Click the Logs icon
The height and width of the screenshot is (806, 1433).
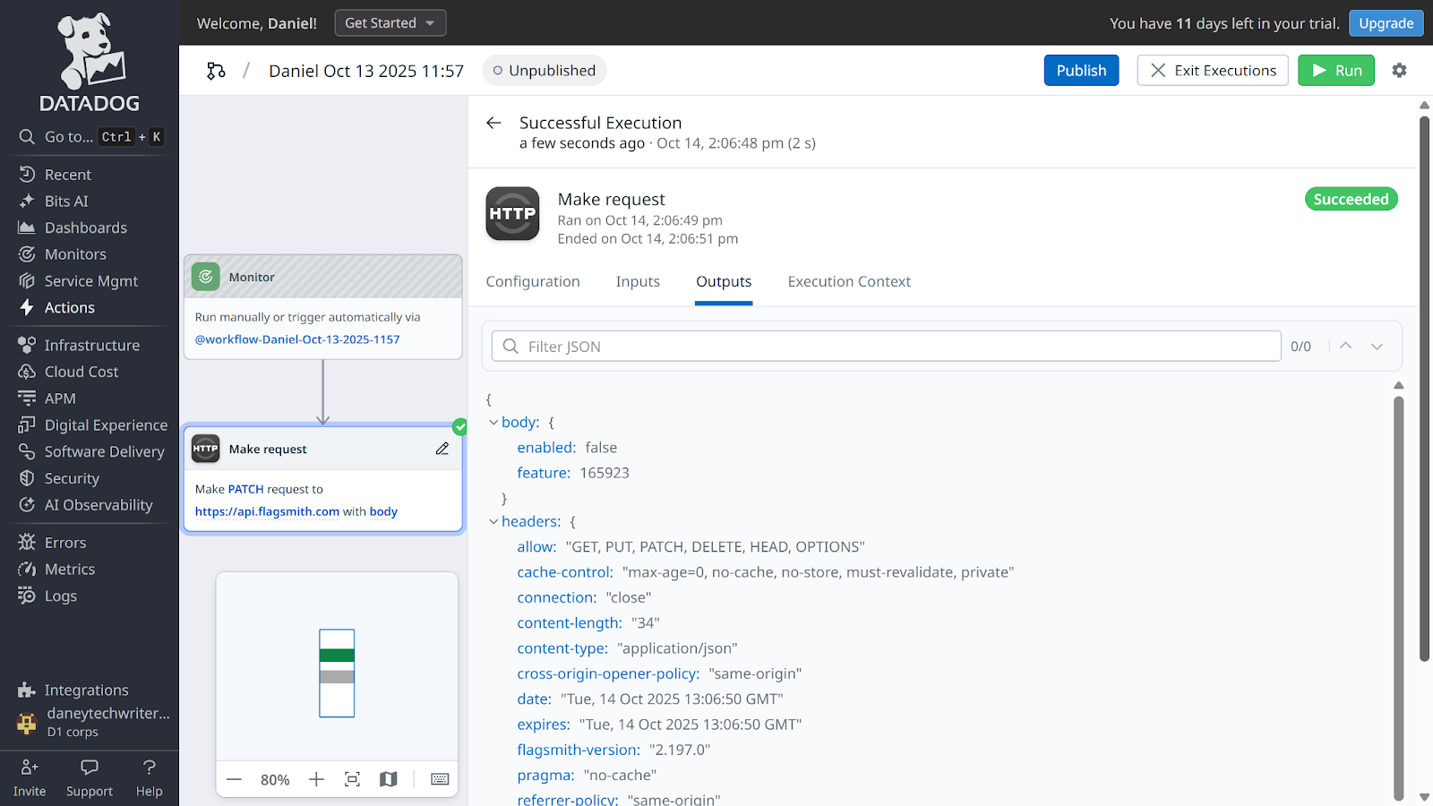coord(27,596)
